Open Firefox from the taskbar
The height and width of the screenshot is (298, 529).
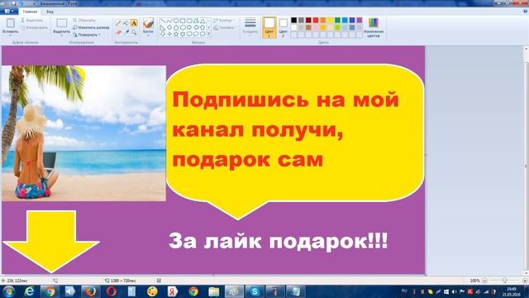90,291
